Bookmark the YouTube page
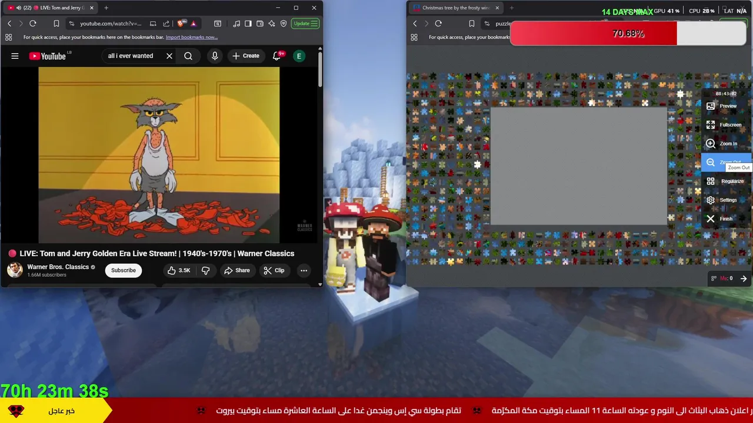Screen dimensions: 753x423 [56, 23]
